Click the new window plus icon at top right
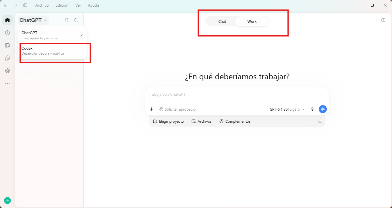Image resolution: width=392 pixels, height=208 pixels. tap(383, 20)
